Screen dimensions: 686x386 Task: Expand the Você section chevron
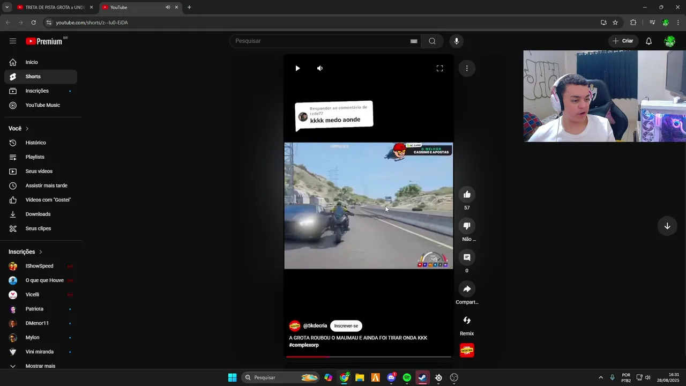pos(27,129)
